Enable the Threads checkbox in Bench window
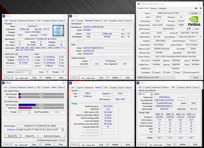The width and height of the screenshot is (204, 148). (x=7, y=112)
